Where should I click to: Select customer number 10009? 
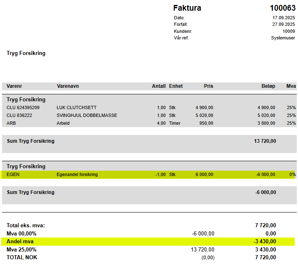click(289, 31)
